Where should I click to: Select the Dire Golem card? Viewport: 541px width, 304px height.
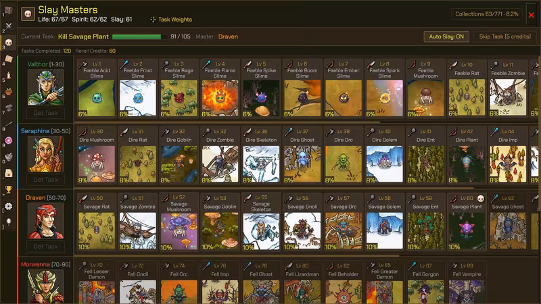coord(384,155)
